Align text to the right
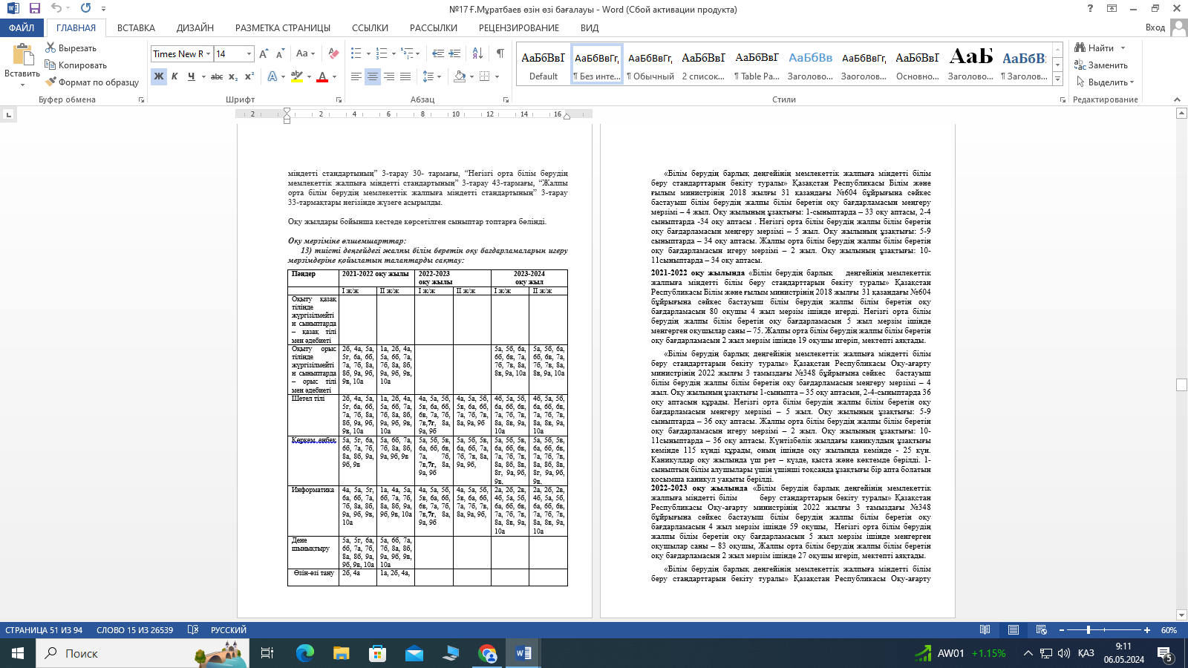Image resolution: width=1188 pixels, height=668 pixels. point(389,76)
